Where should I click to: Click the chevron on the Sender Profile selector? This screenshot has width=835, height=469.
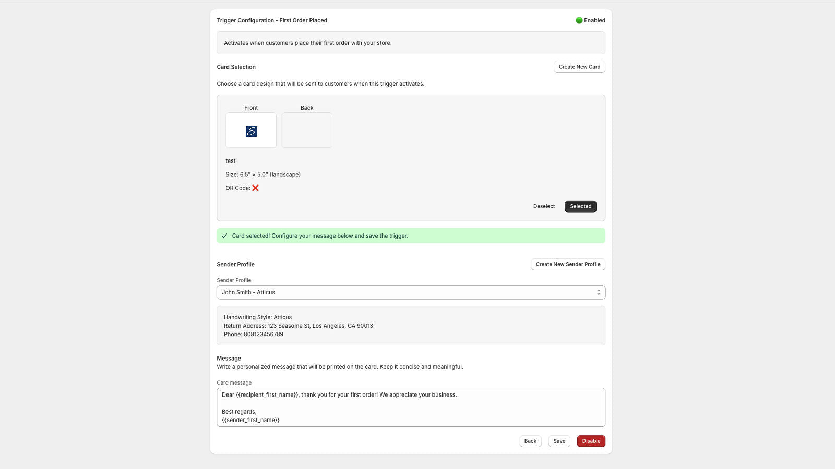point(599,292)
